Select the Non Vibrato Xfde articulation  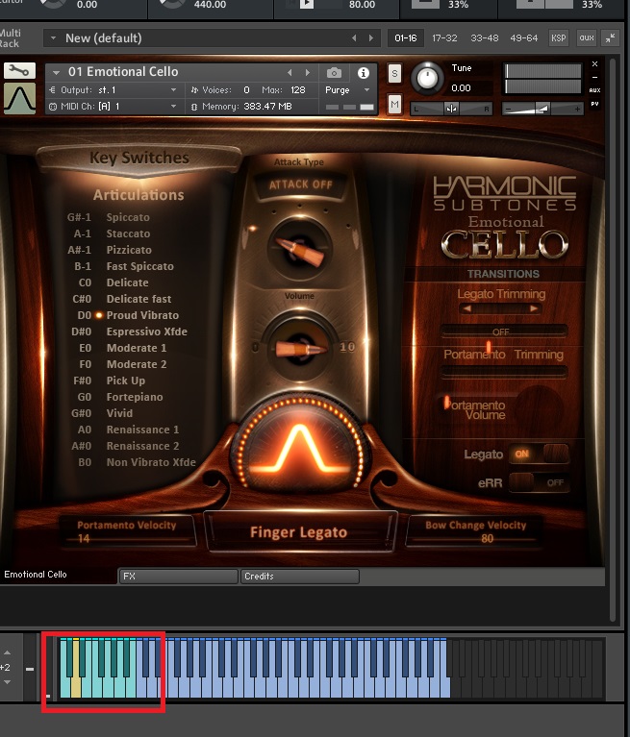[151, 462]
